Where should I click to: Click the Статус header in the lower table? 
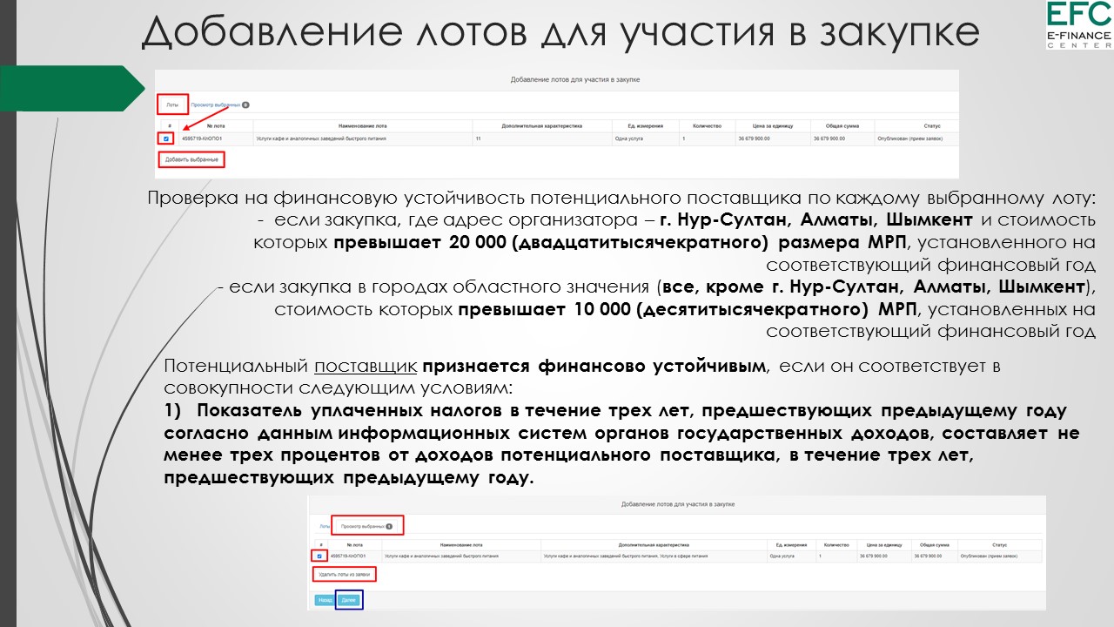coord(999,543)
